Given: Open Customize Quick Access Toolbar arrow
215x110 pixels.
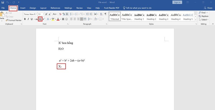Looking at the screenshot, I should [x=19, y=2].
